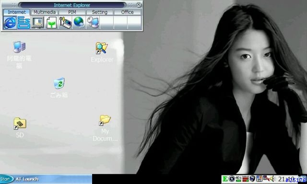Switch to the PIM tab

(72, 12)
